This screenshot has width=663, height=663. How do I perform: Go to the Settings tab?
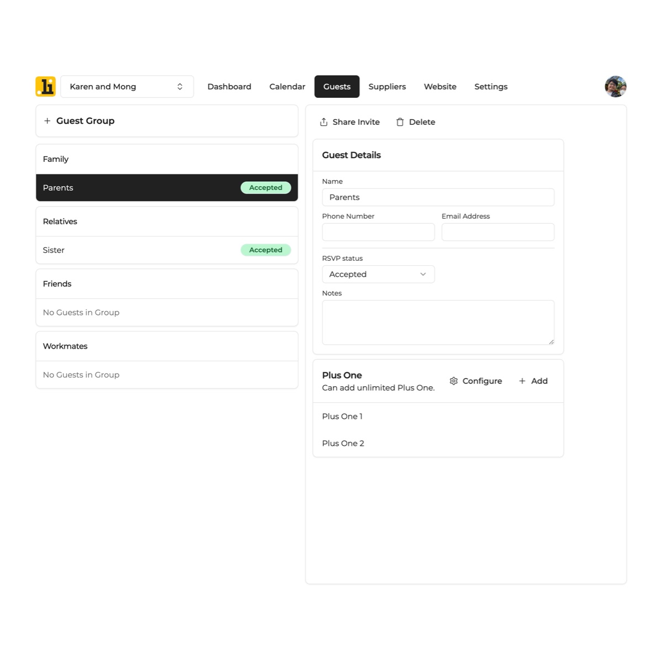point(491,87)
